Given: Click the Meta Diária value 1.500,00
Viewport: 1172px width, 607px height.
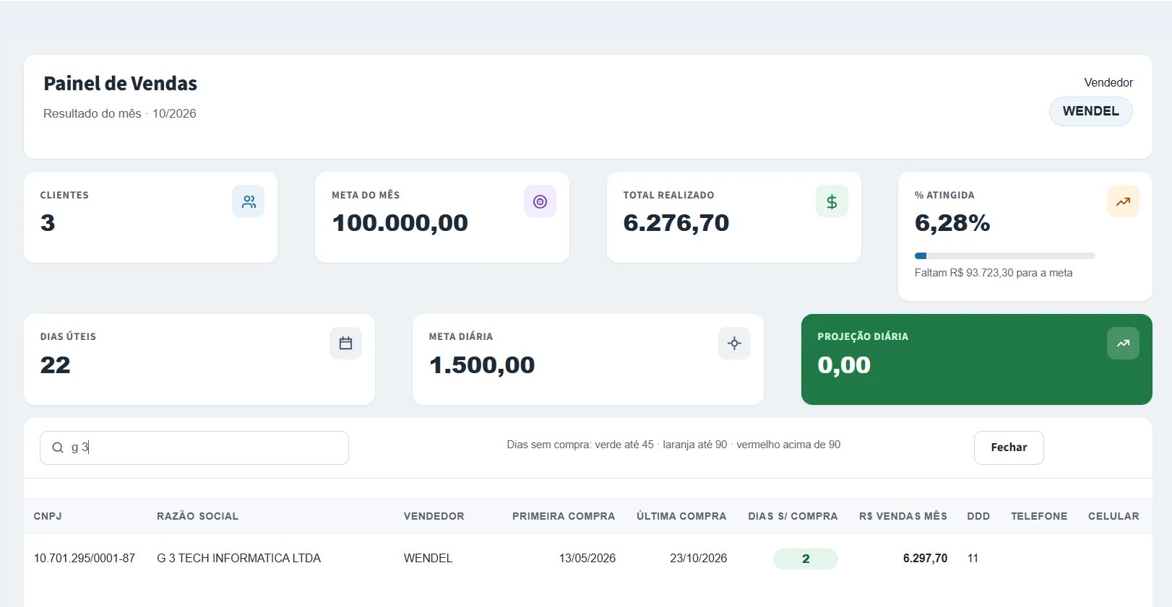Looking at the screenshot, I should coord(482,365).
